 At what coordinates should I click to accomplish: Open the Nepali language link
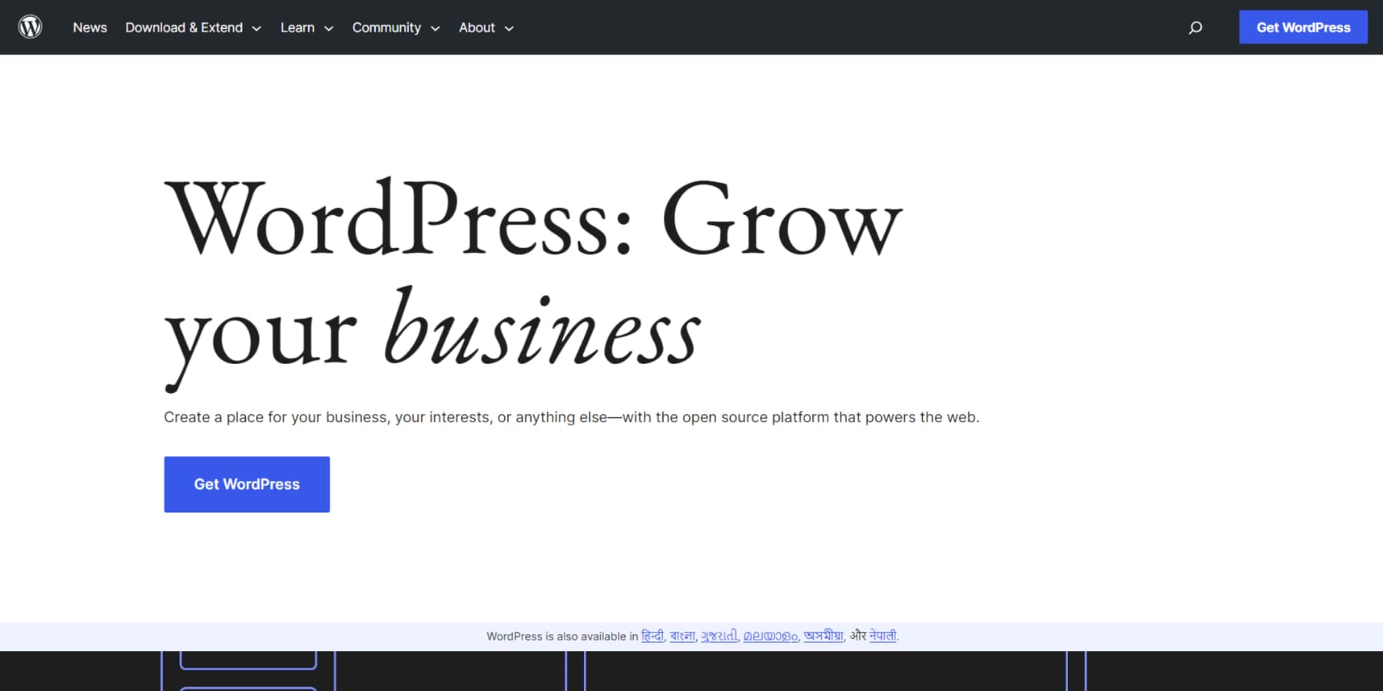tap(883, 636)
